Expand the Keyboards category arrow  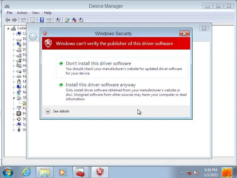[x=14, y=77]
